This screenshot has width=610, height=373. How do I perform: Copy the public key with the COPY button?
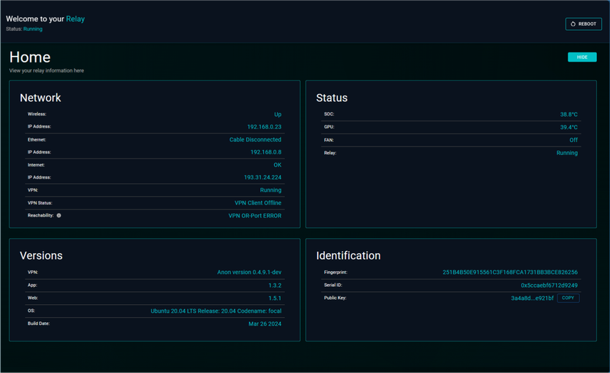[x=568, y=298]
